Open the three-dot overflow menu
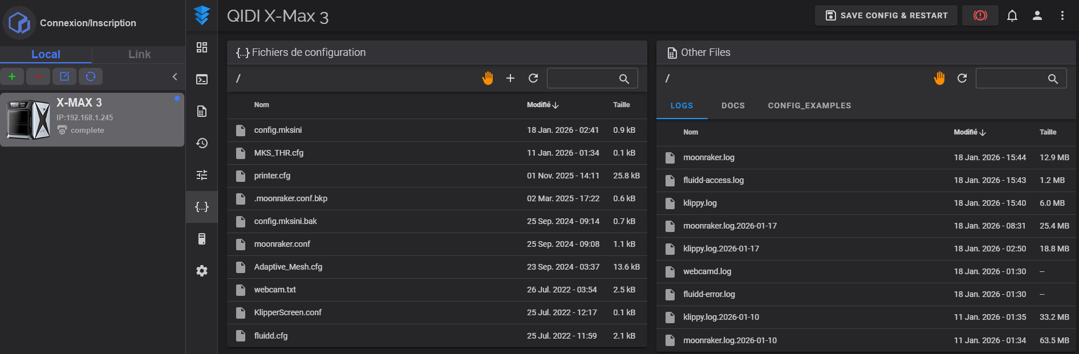Screen dimensions: 1079x354 pyautogui.click(x=1062, y=15)
